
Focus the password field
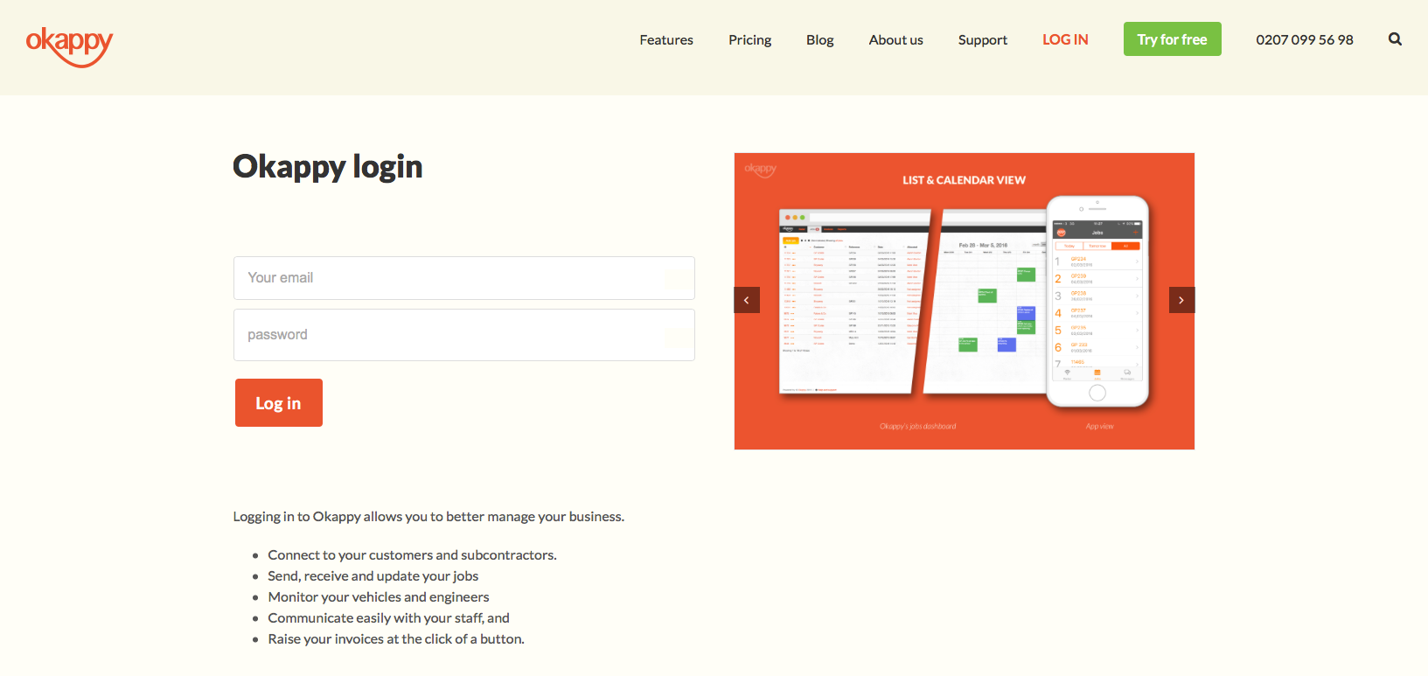point(464,335)
